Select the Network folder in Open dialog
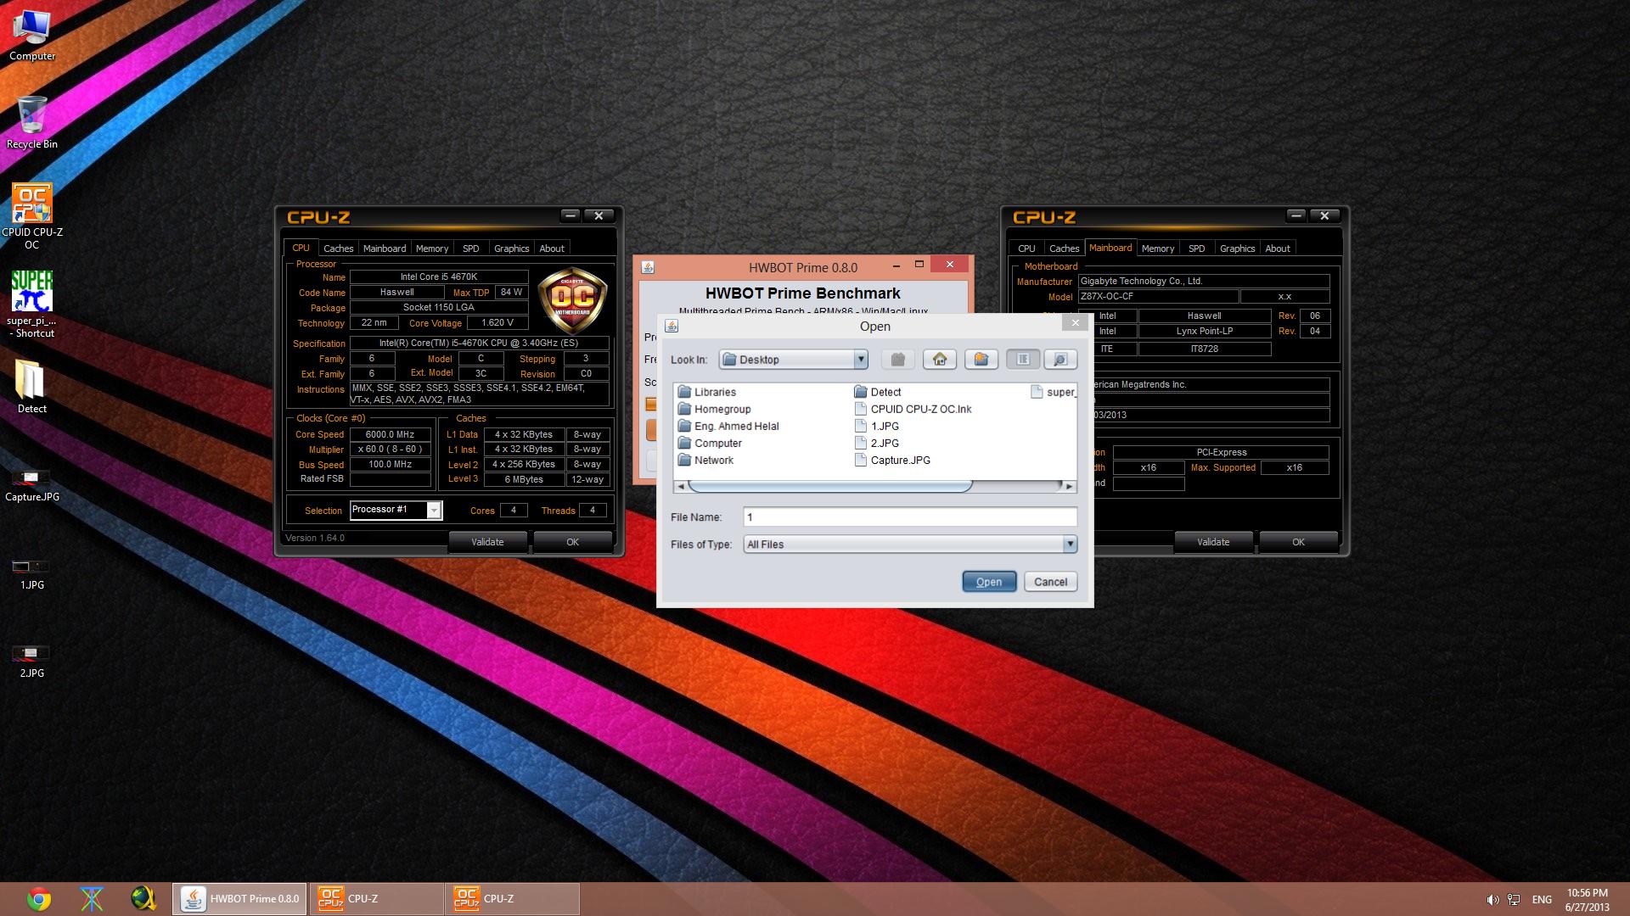The image size is (1630, 916). point(705,460)
